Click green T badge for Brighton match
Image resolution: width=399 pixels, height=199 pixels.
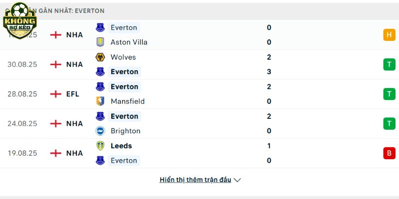click(390, 123)
